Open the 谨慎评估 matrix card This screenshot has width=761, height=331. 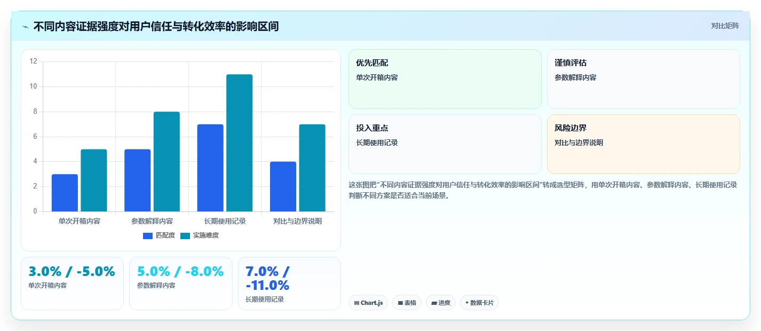644,79
